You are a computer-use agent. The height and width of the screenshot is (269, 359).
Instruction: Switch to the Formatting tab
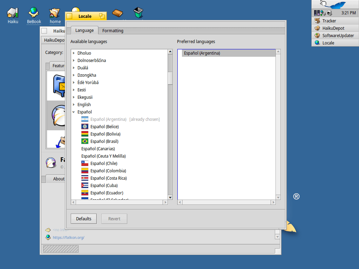coord(113,31)
